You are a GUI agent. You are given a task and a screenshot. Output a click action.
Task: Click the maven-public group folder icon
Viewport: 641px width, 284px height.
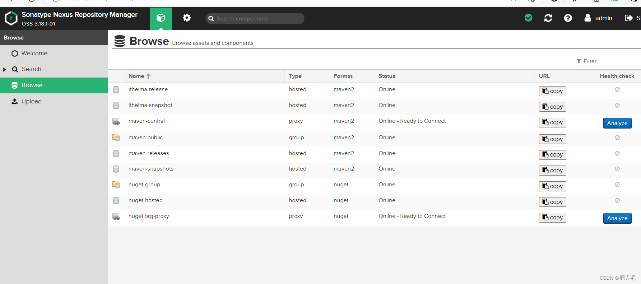click(x=116, y=138)
